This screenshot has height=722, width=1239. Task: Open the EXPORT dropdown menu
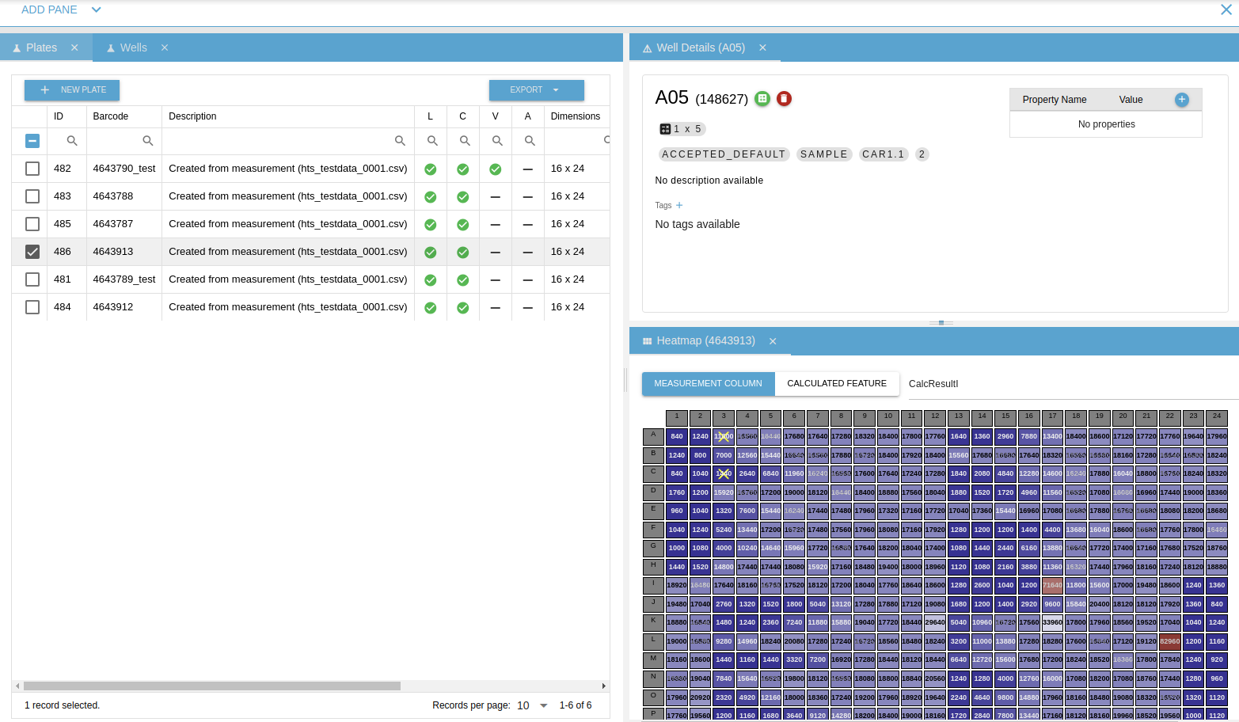(536, 90)
